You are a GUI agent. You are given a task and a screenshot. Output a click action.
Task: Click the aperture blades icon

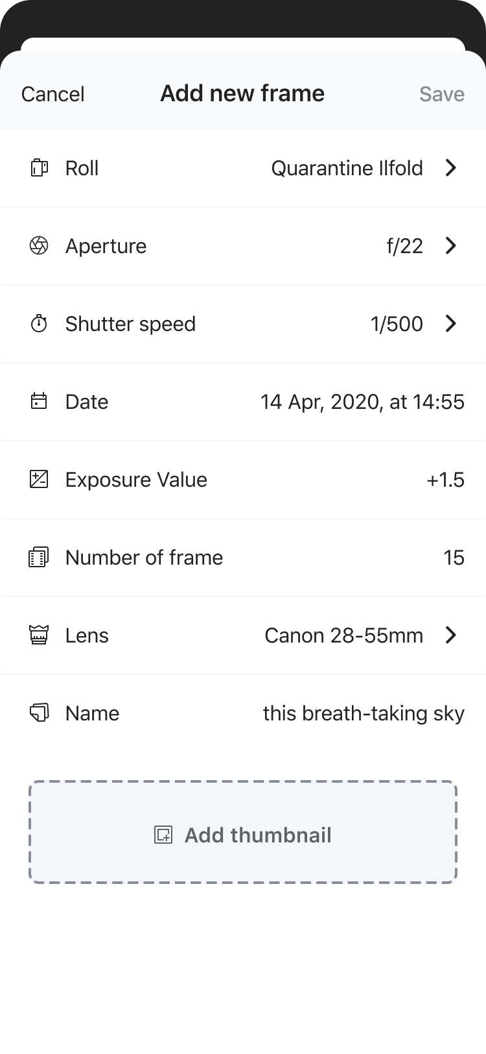coord(40,246)
